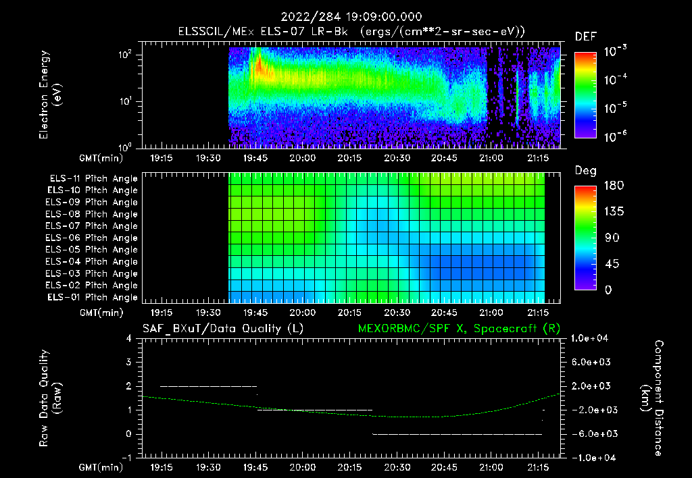692x478 pixels.
Task: Select the green MEXORBMC/SPF X, Spacecraft (R) title
Action: tap(459, 329)
